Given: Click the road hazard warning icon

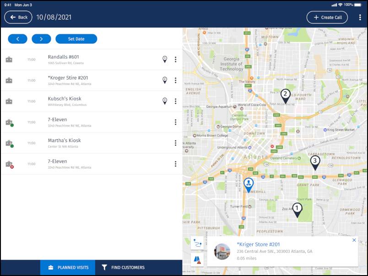Looking at the screenshot, I should coord(197,260).
